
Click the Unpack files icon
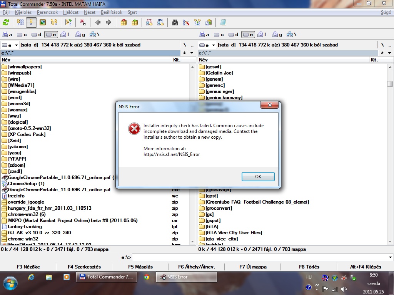(x=135, y=23)
